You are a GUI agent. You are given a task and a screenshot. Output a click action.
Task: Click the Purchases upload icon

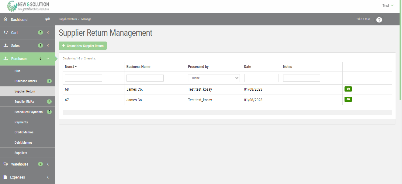pos(5,59)
